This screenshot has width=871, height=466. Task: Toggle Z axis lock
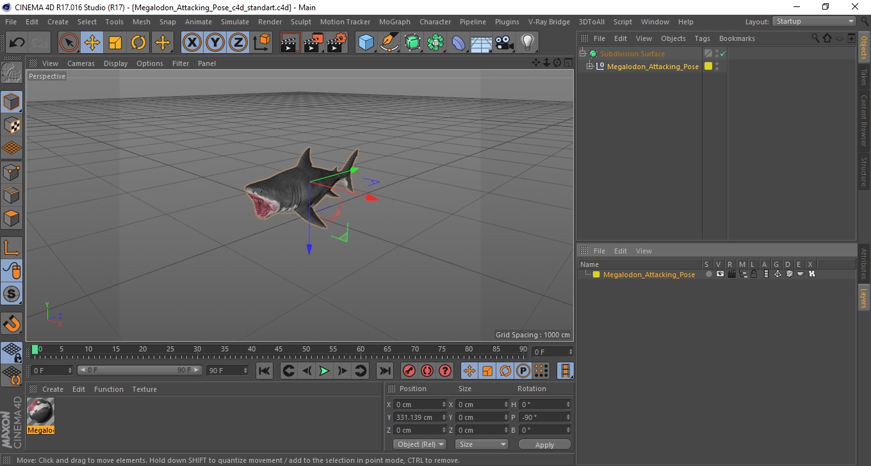[238, 43]
